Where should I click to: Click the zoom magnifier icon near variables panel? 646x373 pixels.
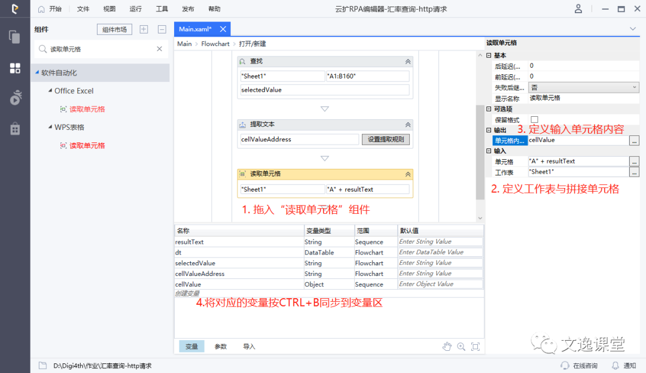pyautogui.click(x=461, y=346)
